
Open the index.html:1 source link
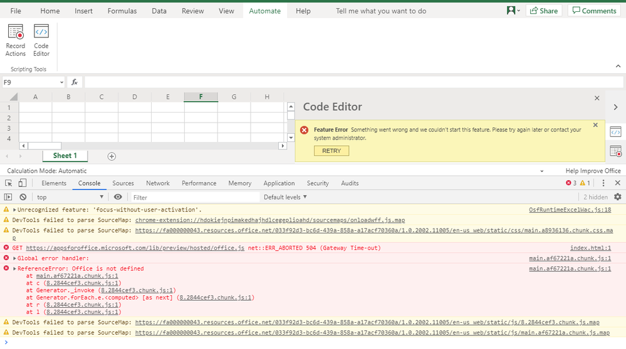(590, 248)
